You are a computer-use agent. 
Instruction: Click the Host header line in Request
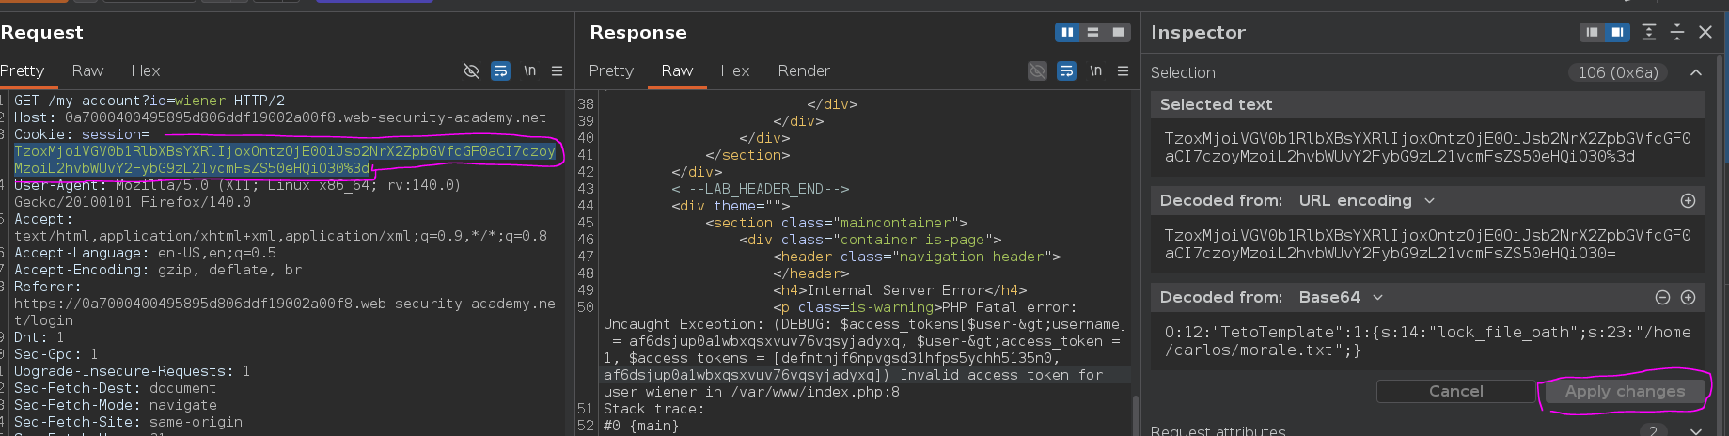(x=280, y=117)
